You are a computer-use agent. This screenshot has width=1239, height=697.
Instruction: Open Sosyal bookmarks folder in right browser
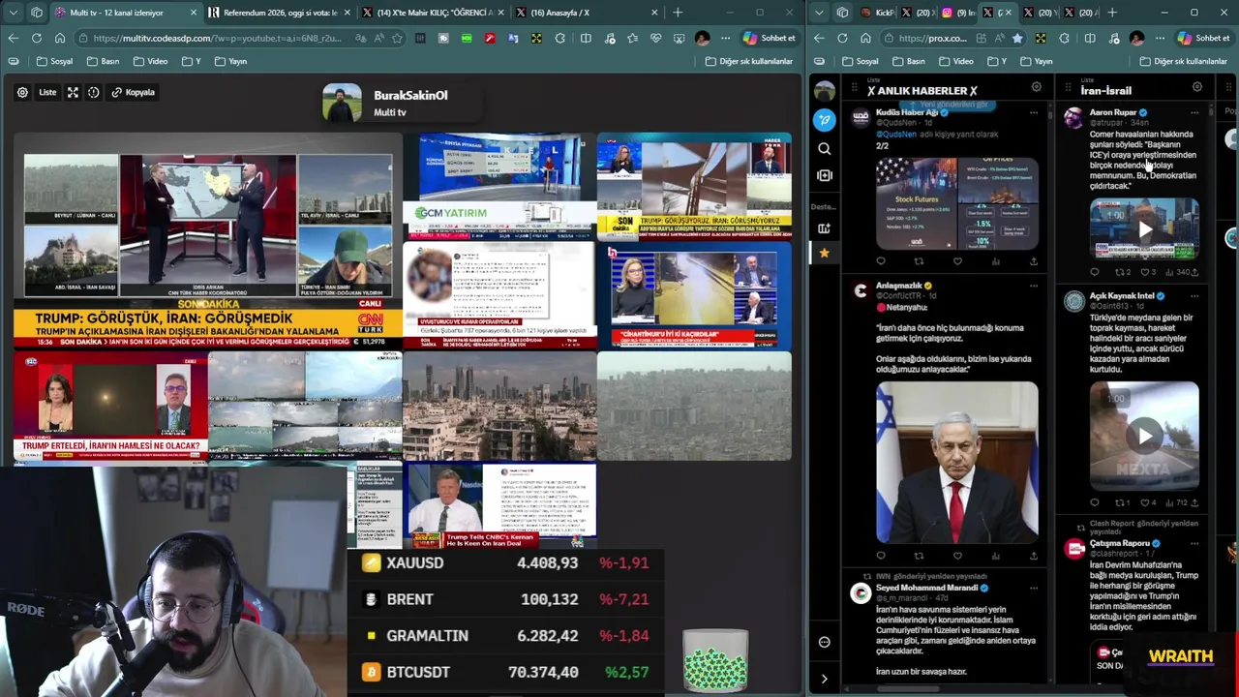pos(861,61)
